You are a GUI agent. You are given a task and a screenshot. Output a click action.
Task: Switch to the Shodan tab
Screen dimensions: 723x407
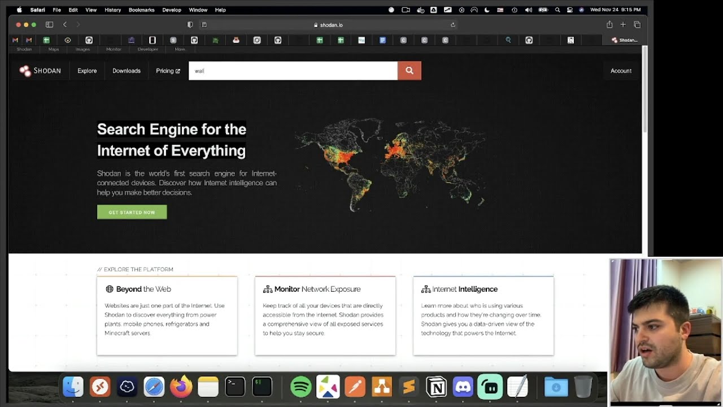(625, 40)
